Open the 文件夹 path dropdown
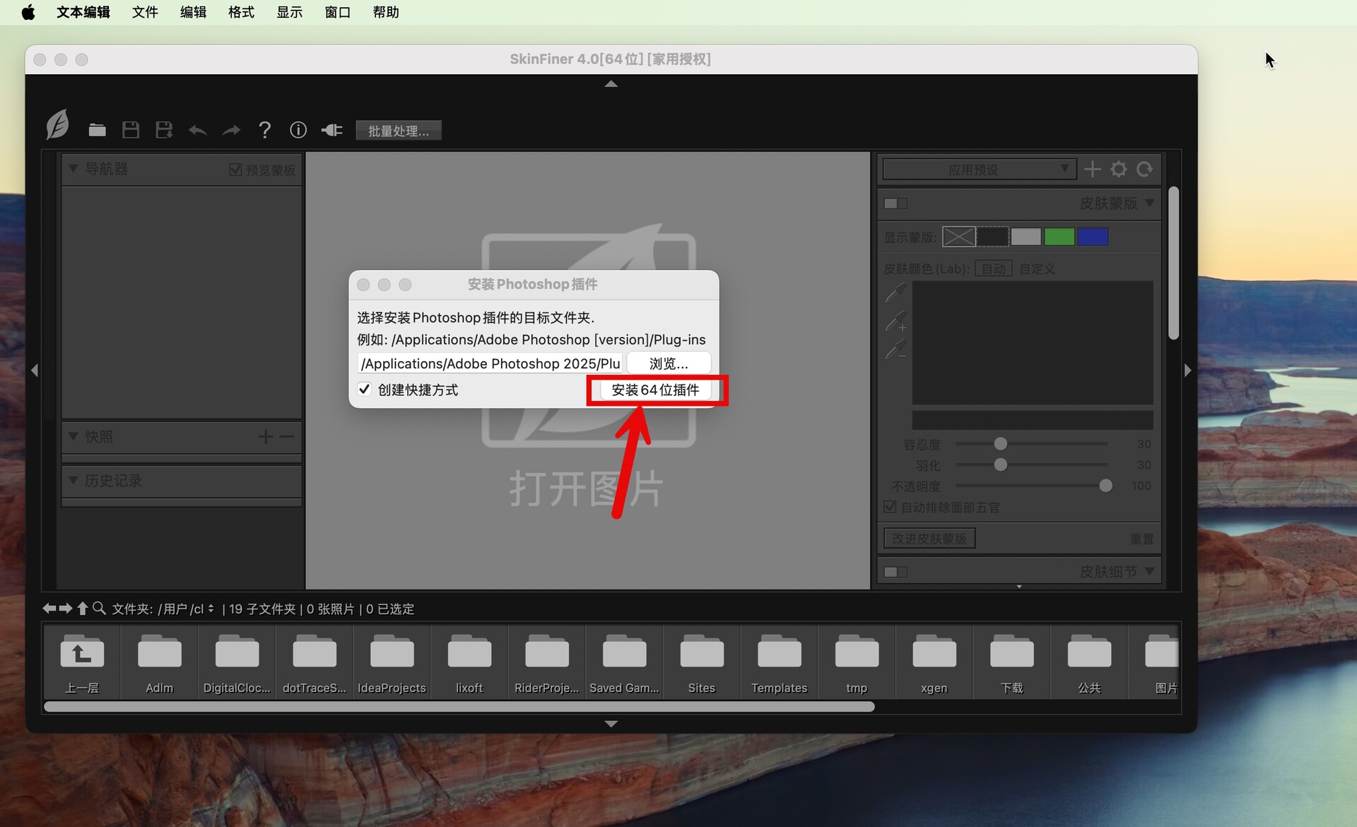Screen dimensions: 1357x827 (x=186, y=609)
